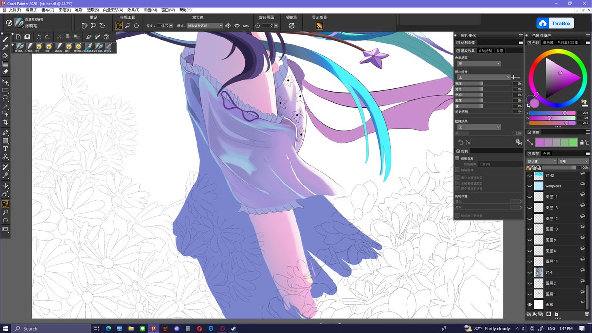Open the layer composite method 默认值 dropdown
This screenshot has width=592, height=333.
[x=542, y=161]
